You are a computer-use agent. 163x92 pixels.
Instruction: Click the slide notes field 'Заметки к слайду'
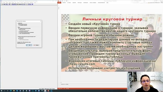tap(65, 84)
